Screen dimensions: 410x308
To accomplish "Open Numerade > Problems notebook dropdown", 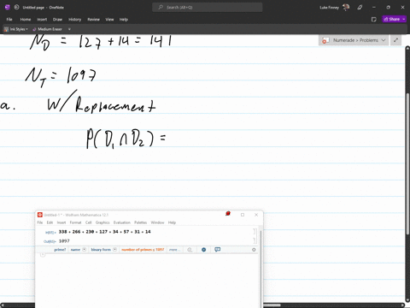I will click(x=354, y=40).
